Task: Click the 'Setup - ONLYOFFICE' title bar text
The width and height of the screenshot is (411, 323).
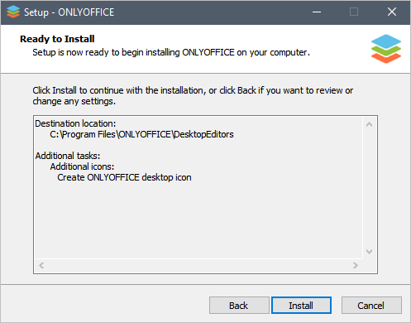Action: [x=69, y=12]
